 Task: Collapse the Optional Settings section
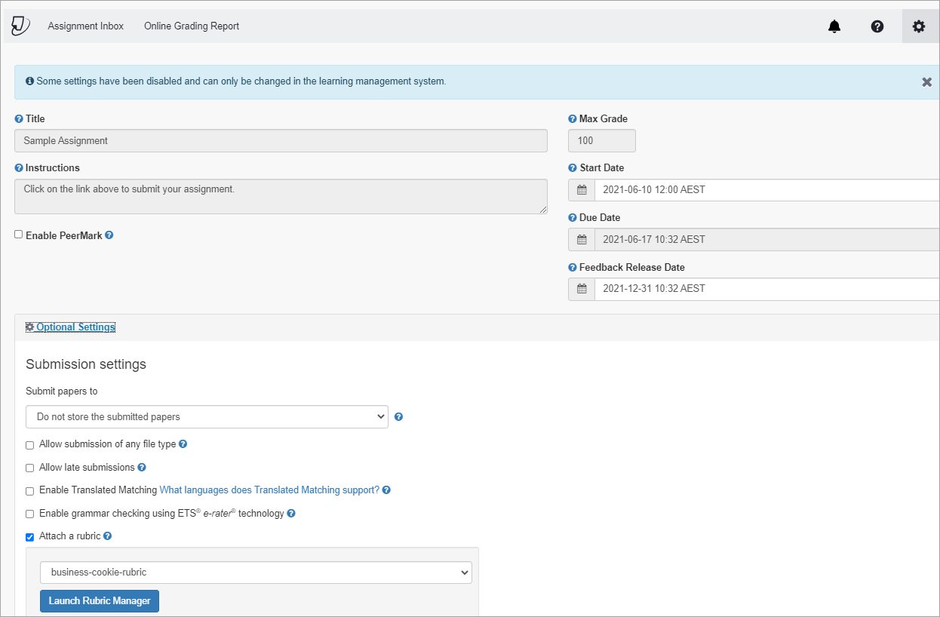click(x=70, y=327)
